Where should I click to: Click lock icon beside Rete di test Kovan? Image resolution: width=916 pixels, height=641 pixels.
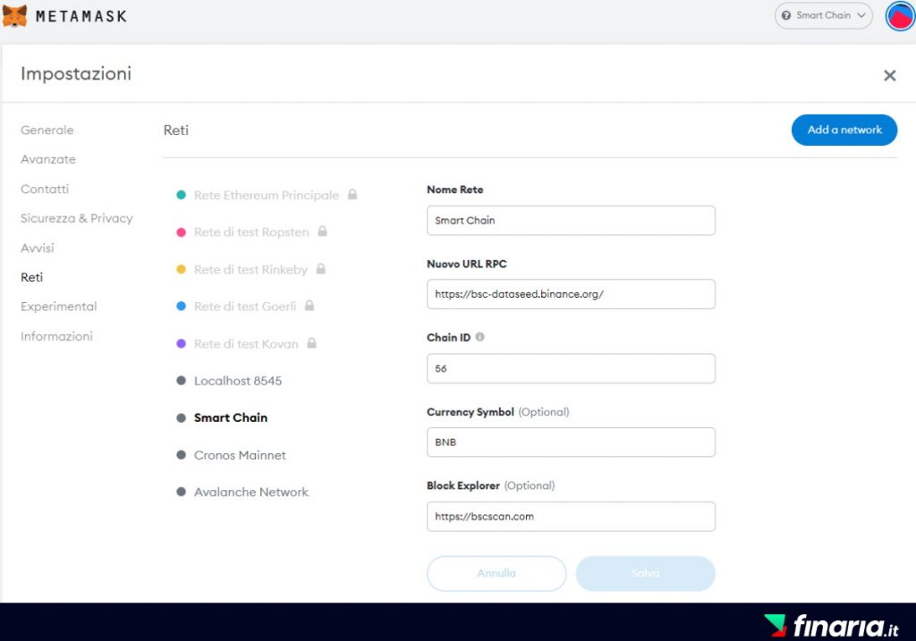pyautogui.click(x=312, y=342)
